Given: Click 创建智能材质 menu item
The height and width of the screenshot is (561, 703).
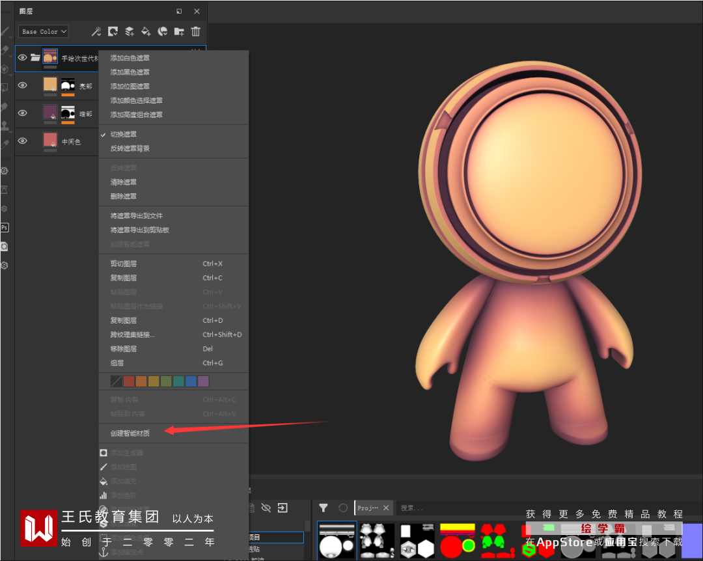Looking at the screenshot, I should (x=174, y=433).
